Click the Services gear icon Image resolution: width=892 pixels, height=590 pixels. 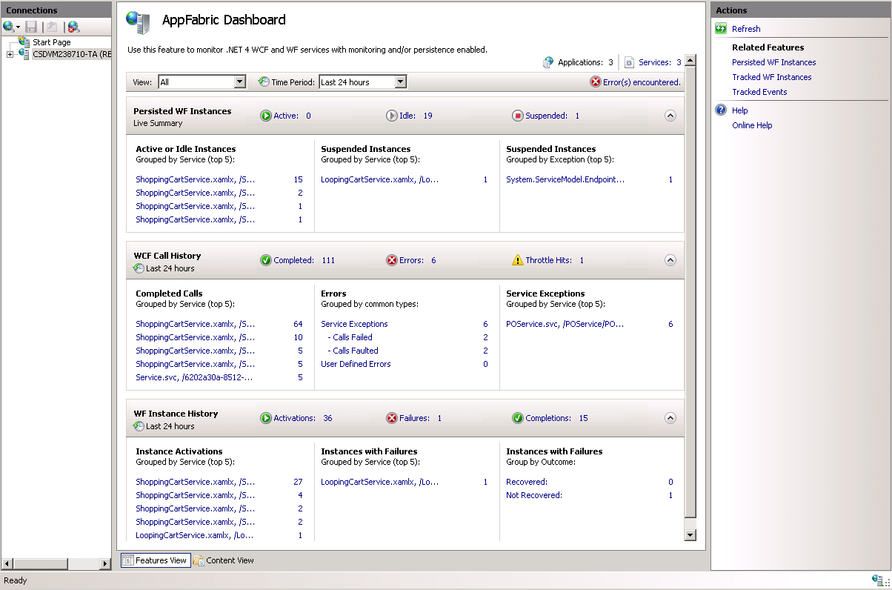(x=630, y=62)
